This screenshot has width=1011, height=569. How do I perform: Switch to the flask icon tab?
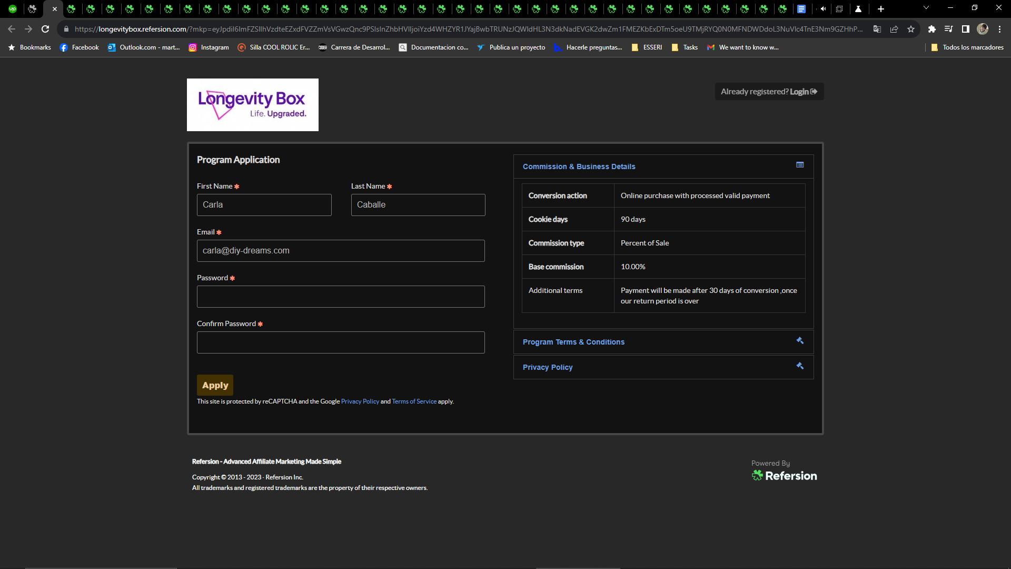pos(858,9)
